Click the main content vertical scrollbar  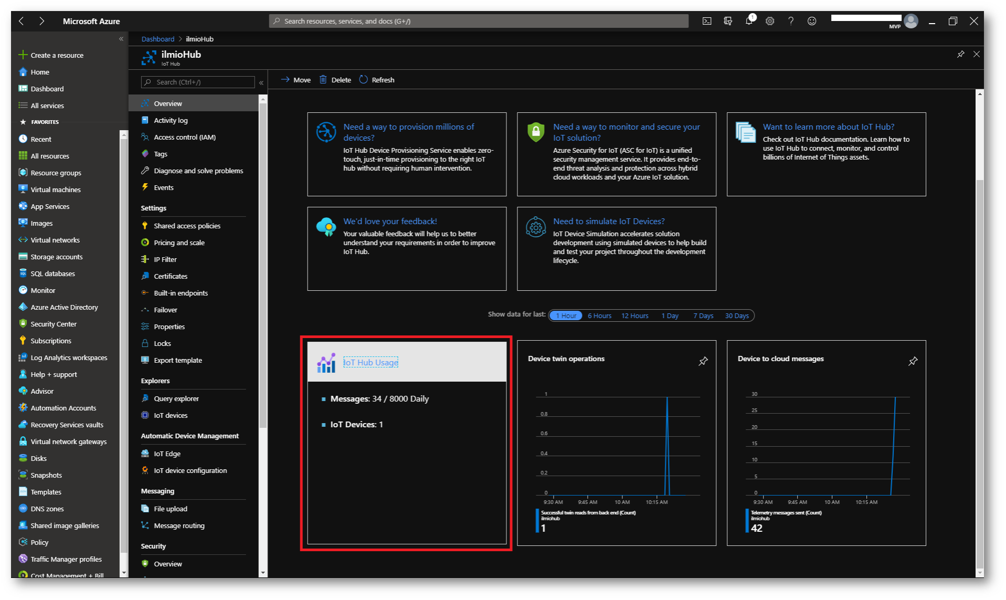(x=979, y=367)
